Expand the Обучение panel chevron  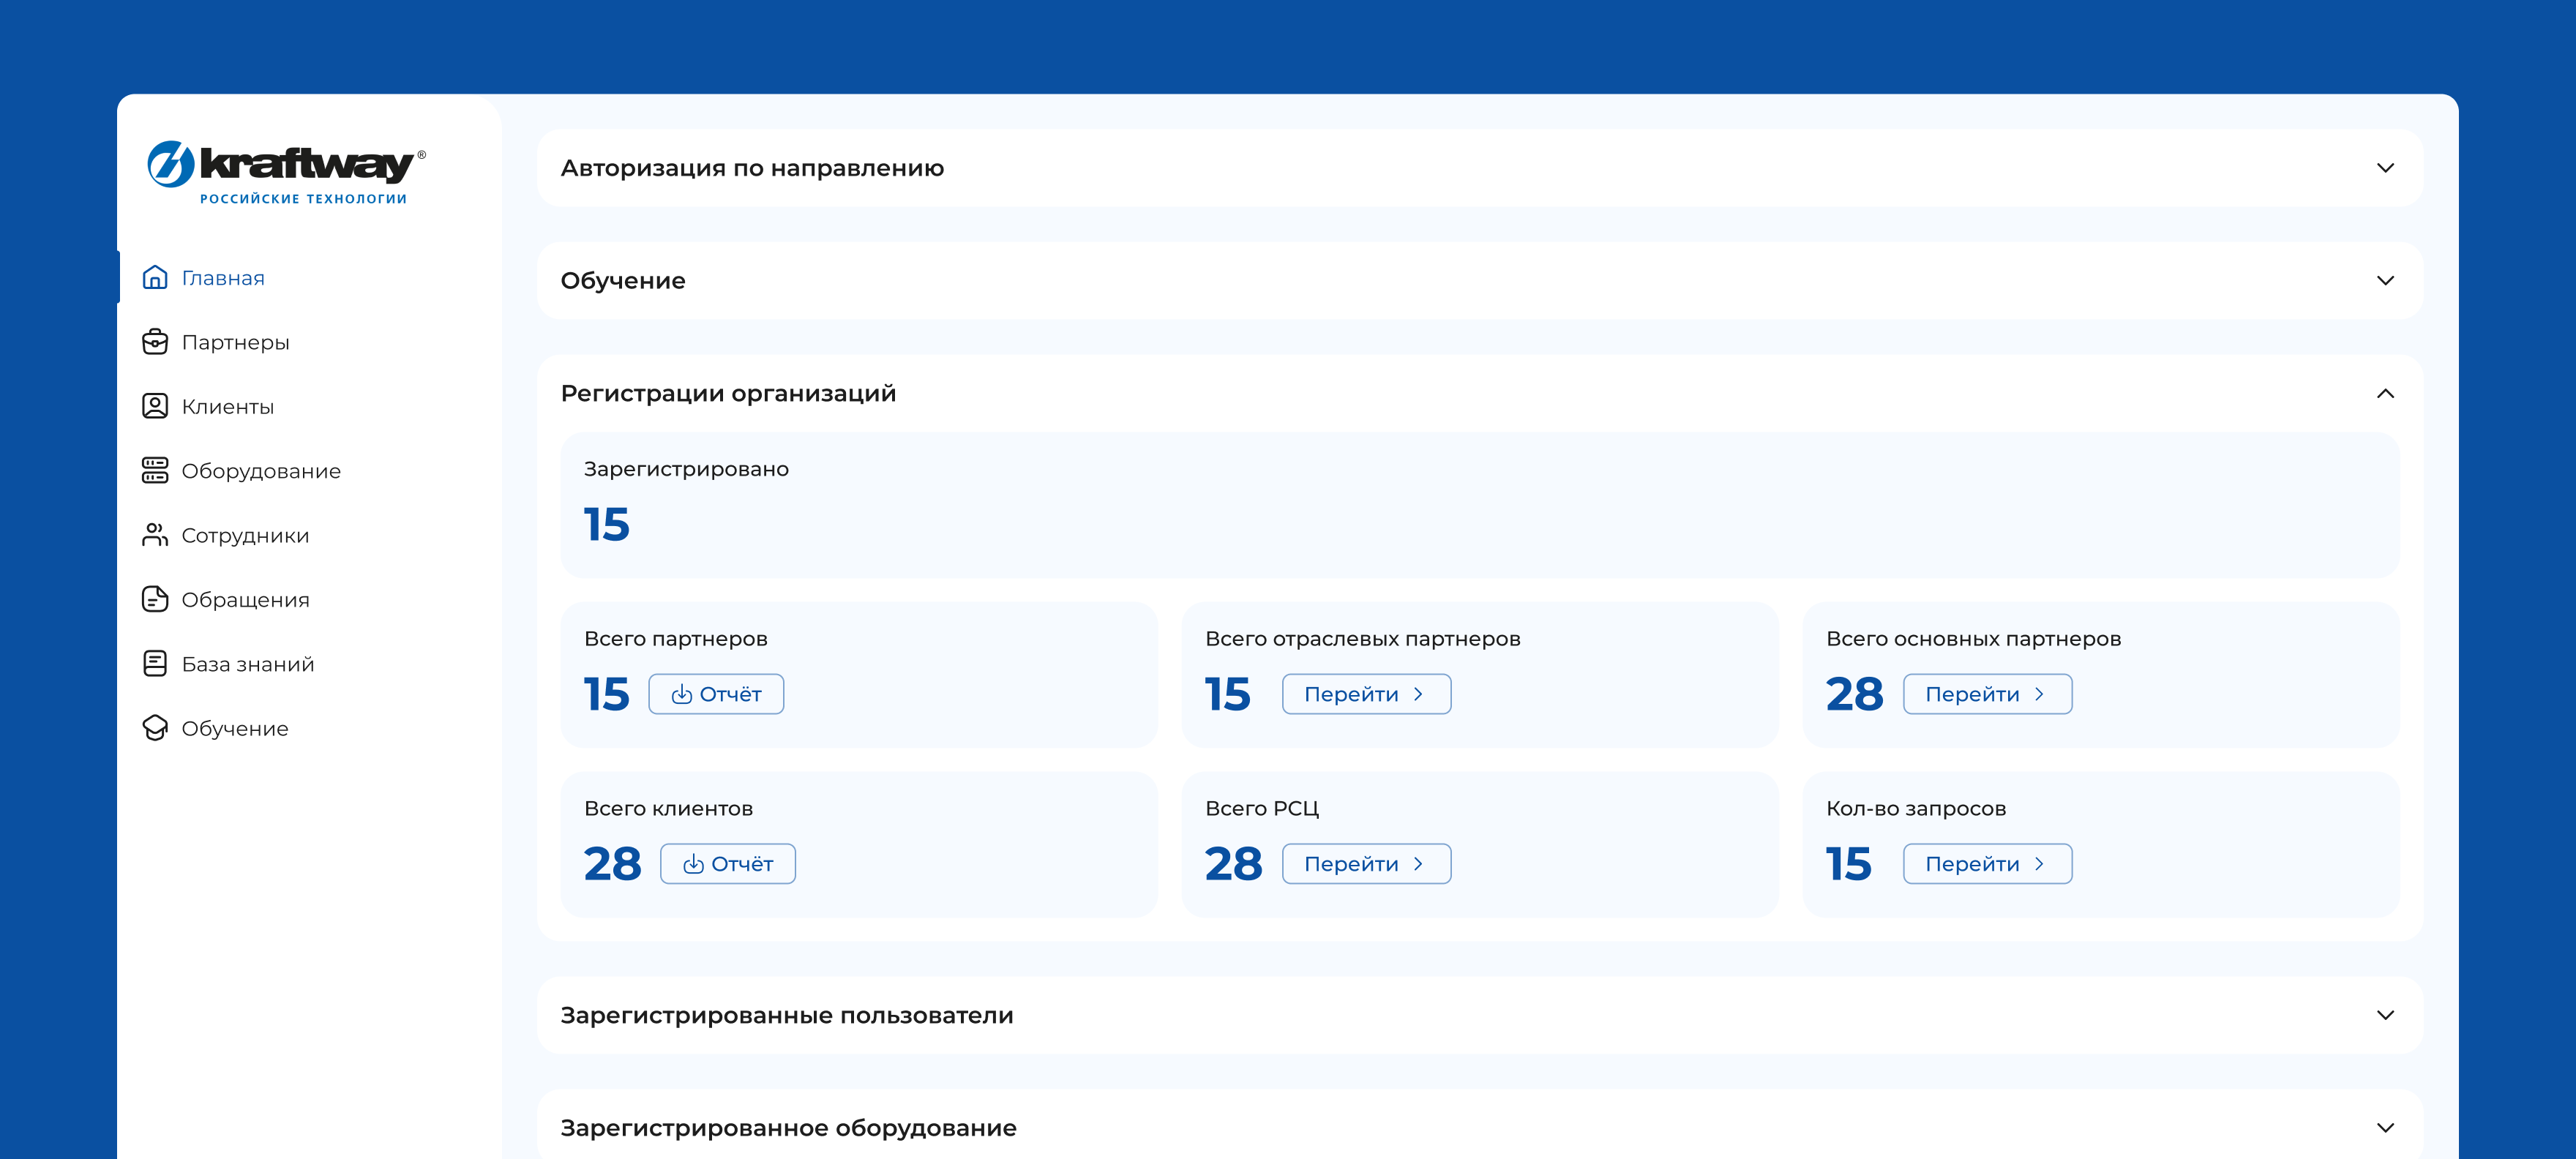pos(2385,280)
